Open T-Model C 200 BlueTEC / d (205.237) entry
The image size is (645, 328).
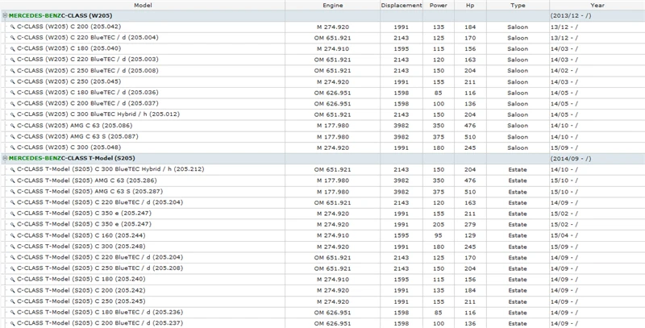coord(100,323)
